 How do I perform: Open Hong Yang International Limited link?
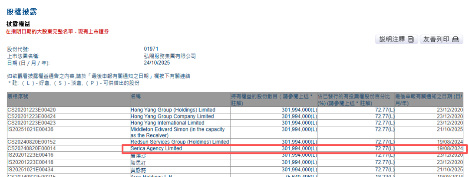coord(167,123)
